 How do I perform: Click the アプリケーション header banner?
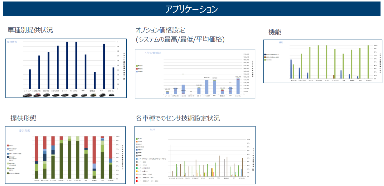(x=192, y=9)
